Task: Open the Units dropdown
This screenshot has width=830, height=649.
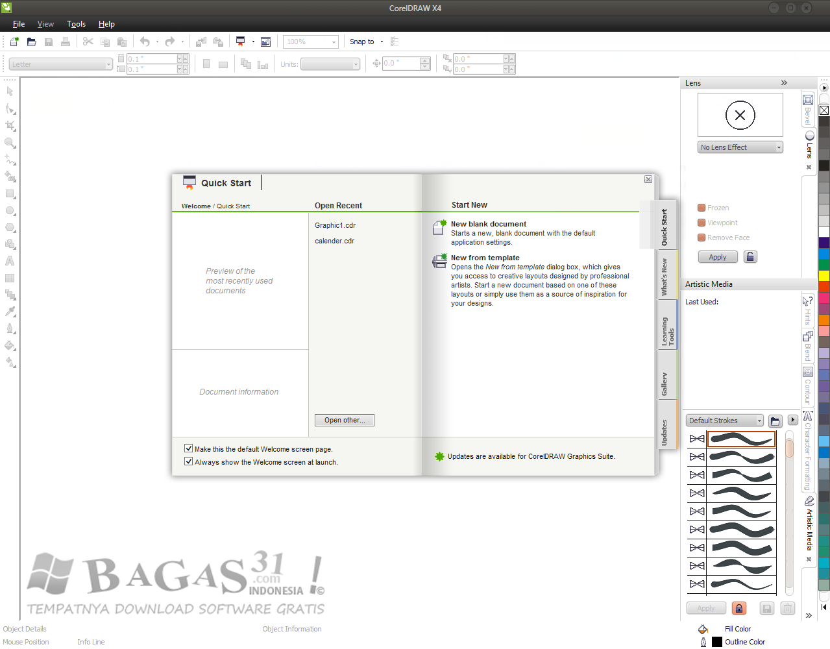Action: pyautogui.click(x=330, y=64)
